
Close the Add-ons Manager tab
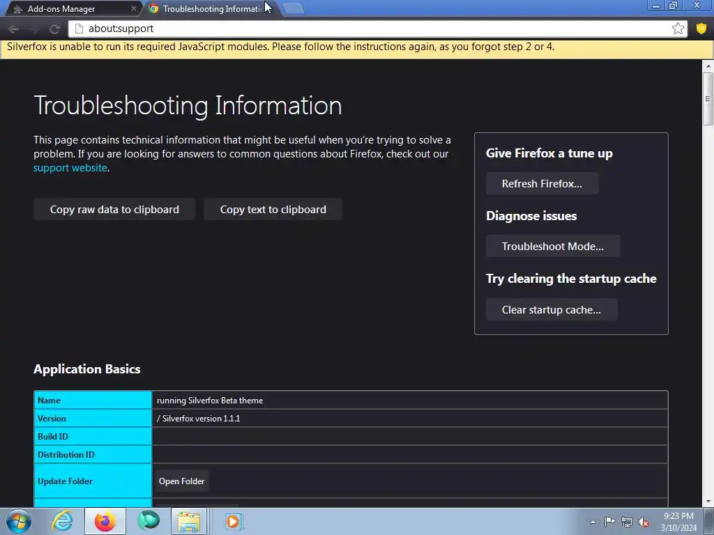pos(133,8)
